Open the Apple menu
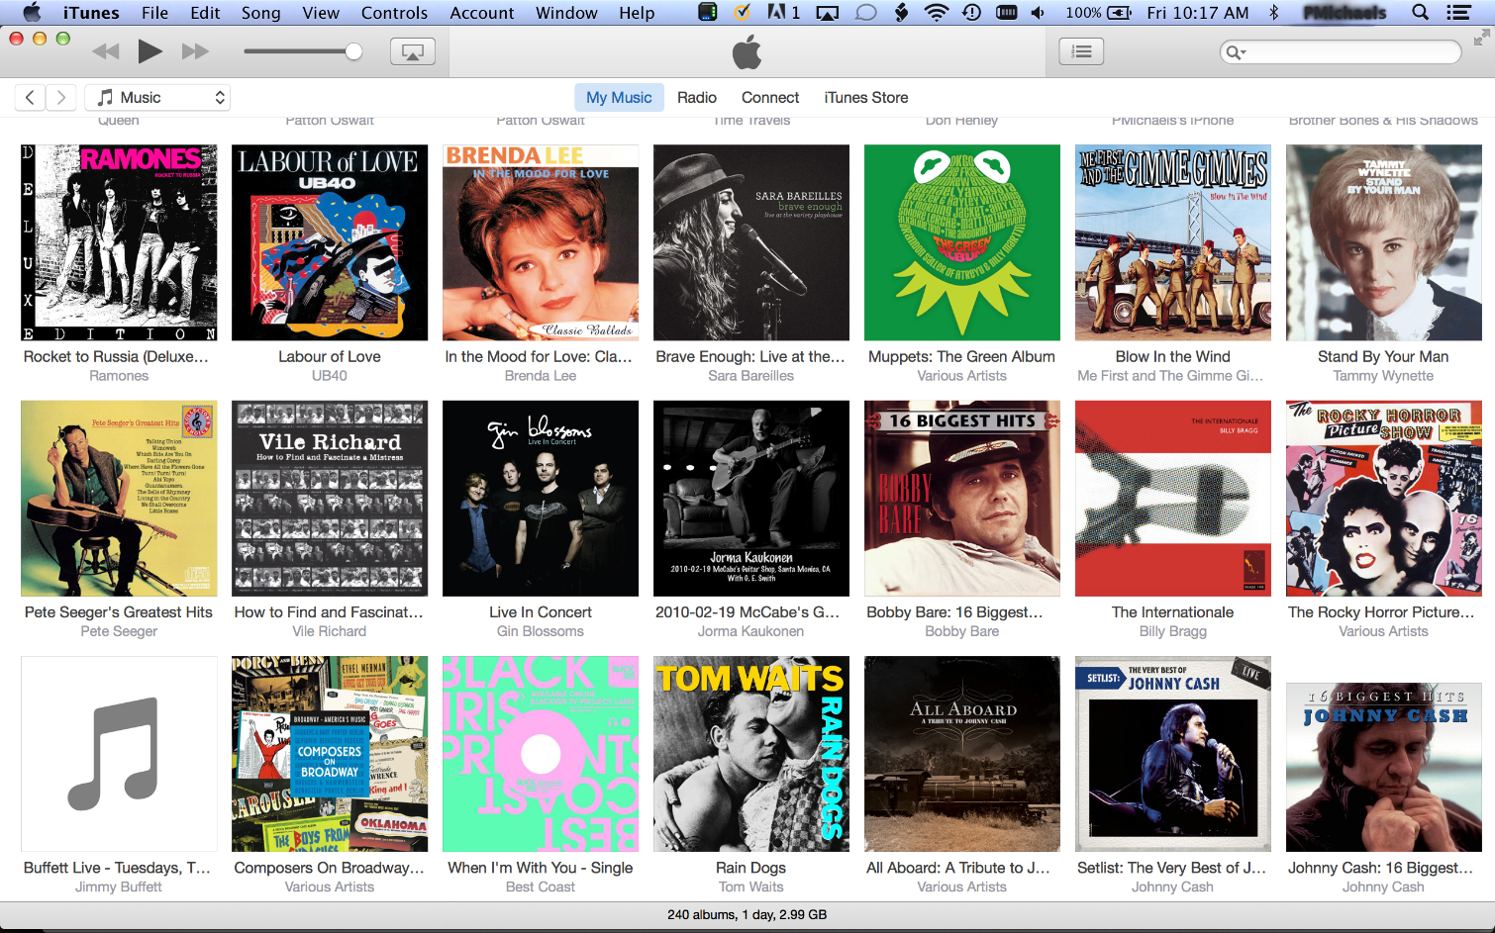 click(32, 13)
